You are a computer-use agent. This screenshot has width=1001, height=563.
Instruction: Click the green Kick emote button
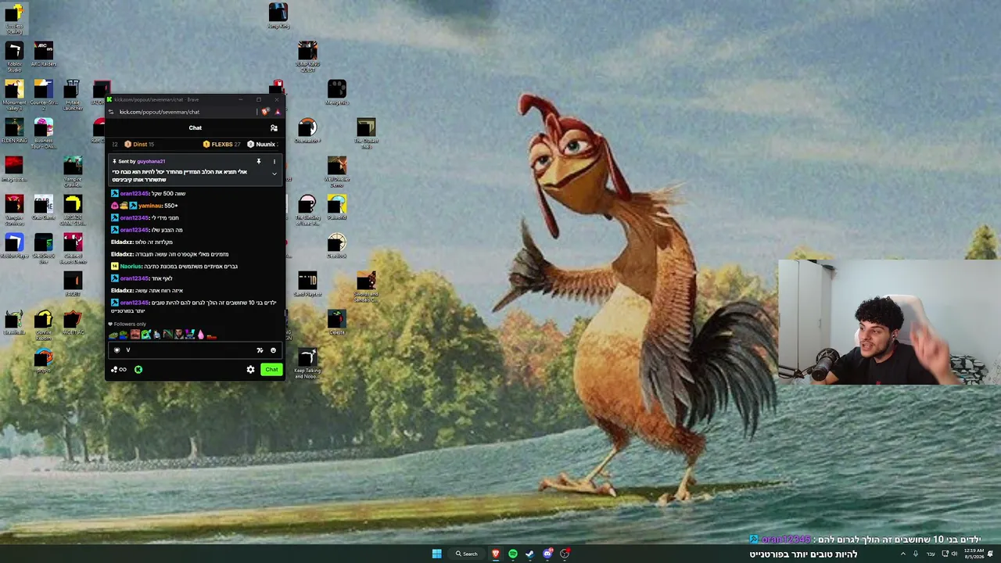click(138, 370)
